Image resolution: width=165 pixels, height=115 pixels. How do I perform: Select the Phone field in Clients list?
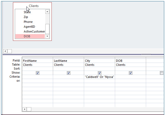coord(30,22)
